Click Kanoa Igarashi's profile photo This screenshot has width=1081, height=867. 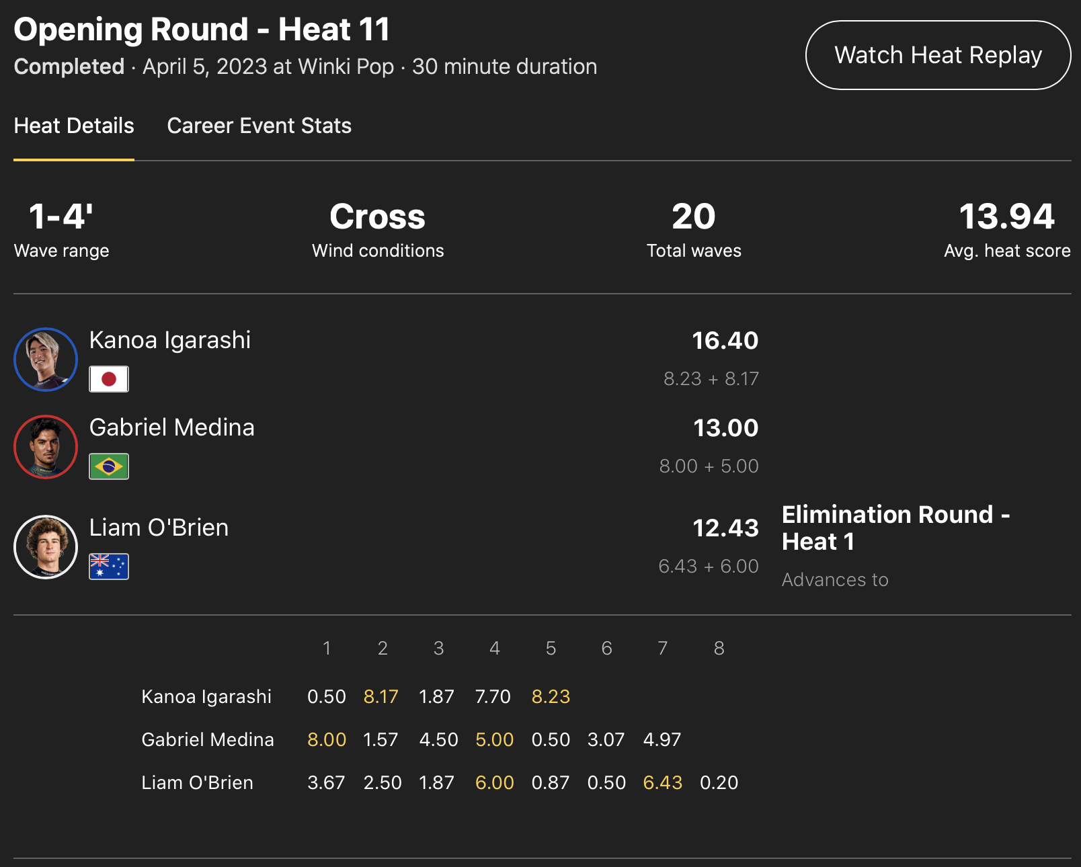coord(46,360)
